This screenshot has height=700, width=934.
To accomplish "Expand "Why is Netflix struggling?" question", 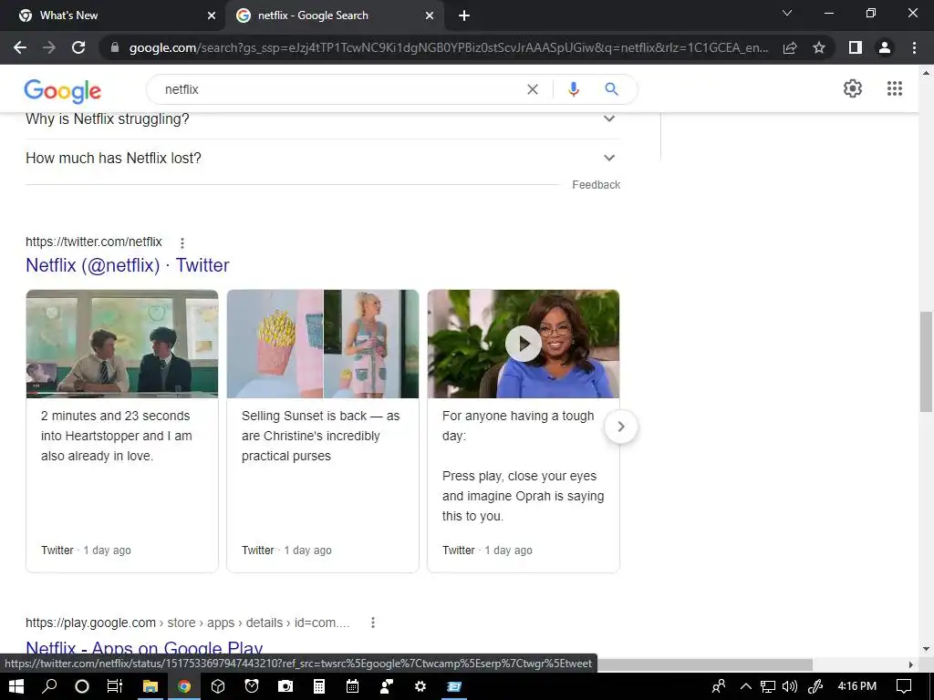I will pyautogui.click(x=323, y=119).
